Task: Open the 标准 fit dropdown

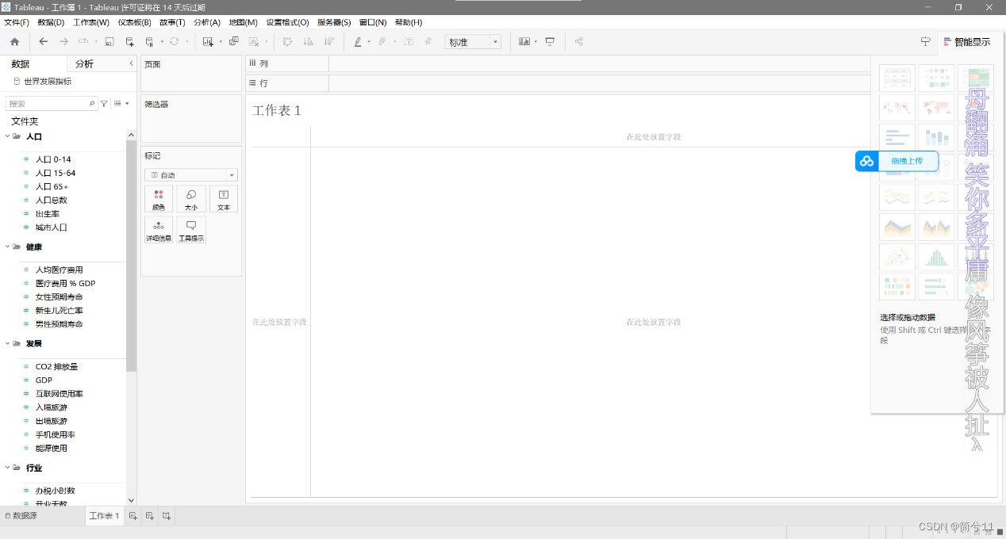Action: point(473,42)
